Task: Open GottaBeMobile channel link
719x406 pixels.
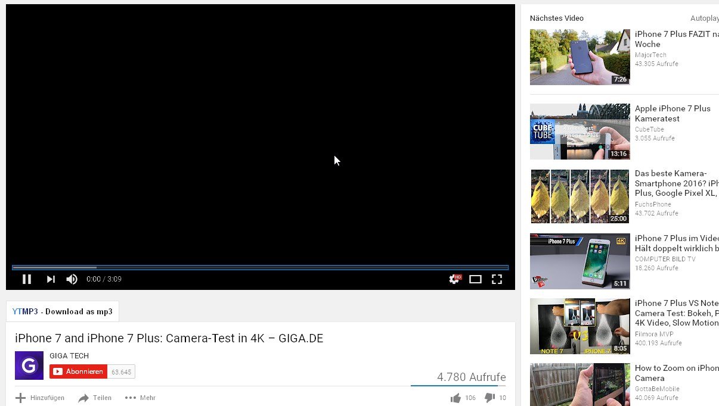Action: pos(657,389)
